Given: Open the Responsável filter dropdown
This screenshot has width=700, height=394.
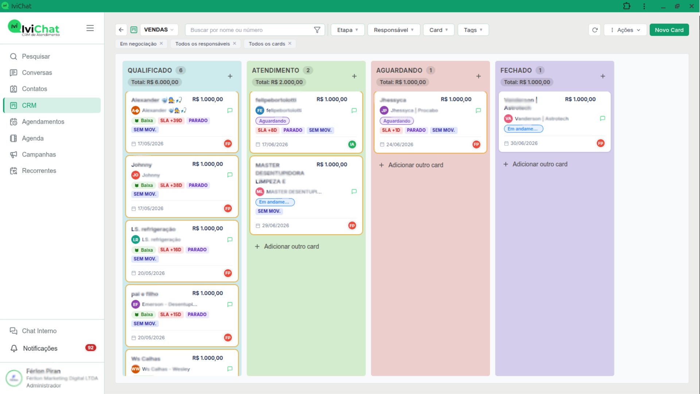Looking at the screenshot, I should click(394, 30).
